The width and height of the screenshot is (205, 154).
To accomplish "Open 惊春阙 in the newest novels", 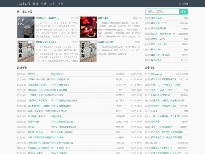I will (154, 143).
